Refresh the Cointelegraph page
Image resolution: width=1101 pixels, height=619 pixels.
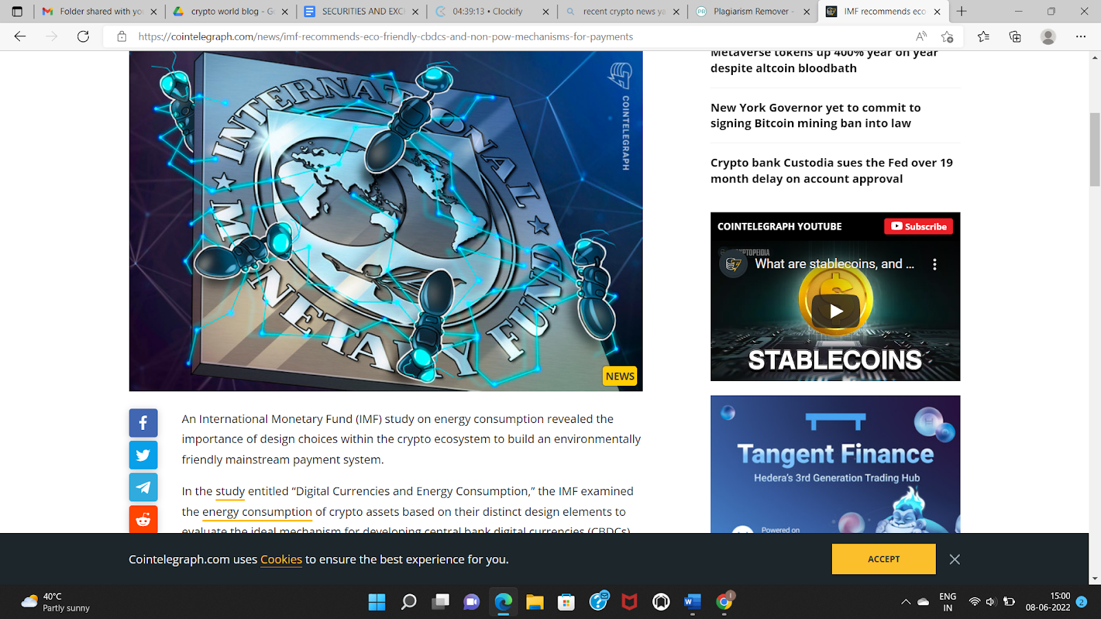[83, 36]
